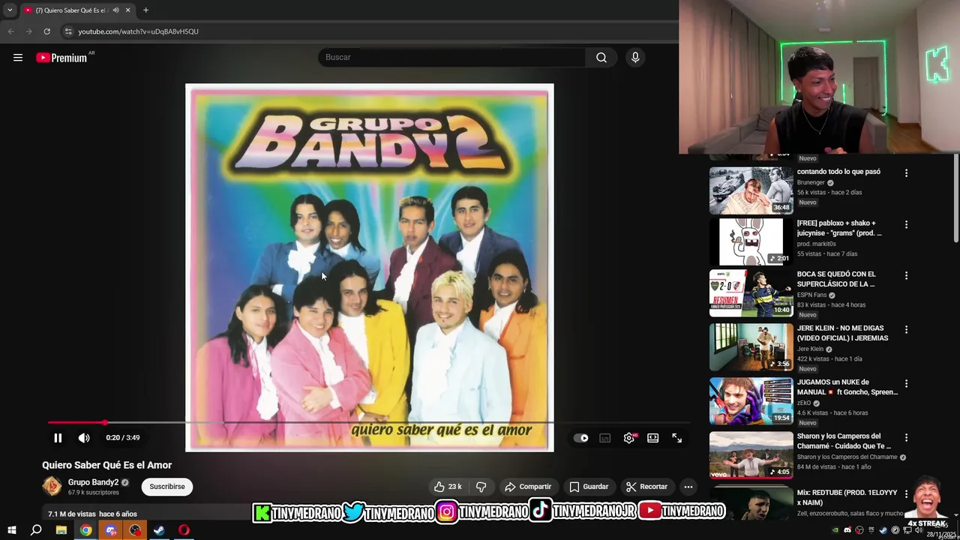Image resolution: width=960 pixels, height=540 pixels.
Task: Open Mix: REDTUBE (PROD. 1ELOYYY) title
Action: [847, 497]
